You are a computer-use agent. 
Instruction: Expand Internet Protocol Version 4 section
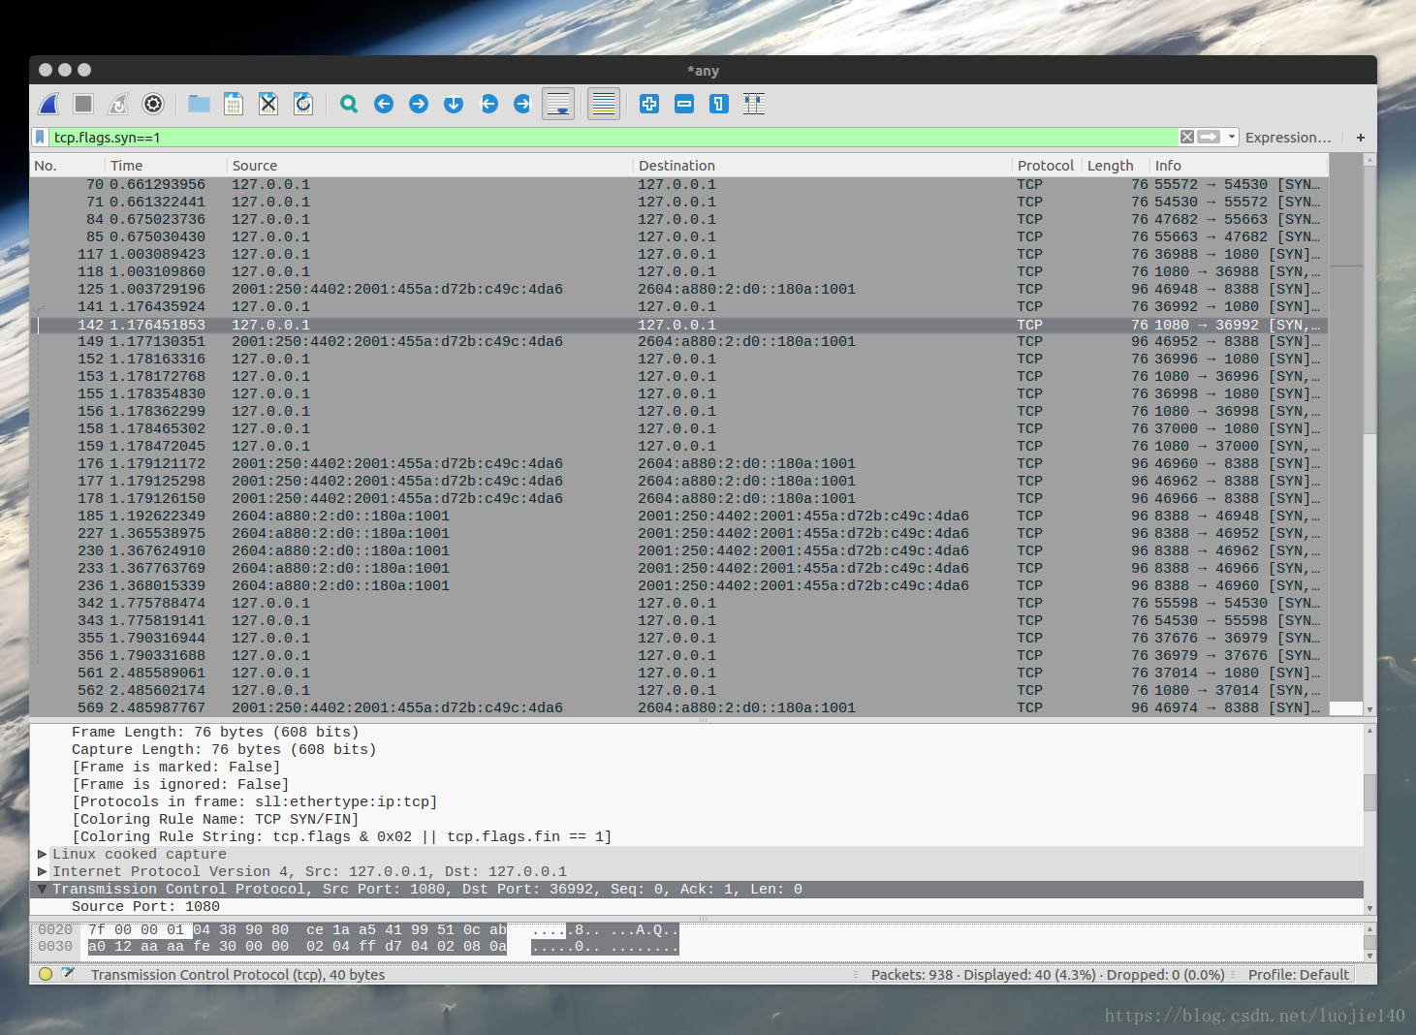coord(42,871)
